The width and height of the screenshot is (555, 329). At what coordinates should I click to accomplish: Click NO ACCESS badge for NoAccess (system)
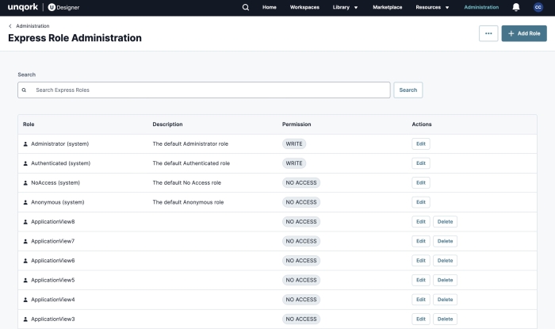pos(301,182)
